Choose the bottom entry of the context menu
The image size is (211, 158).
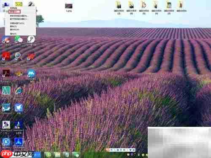tap(13, 34)
